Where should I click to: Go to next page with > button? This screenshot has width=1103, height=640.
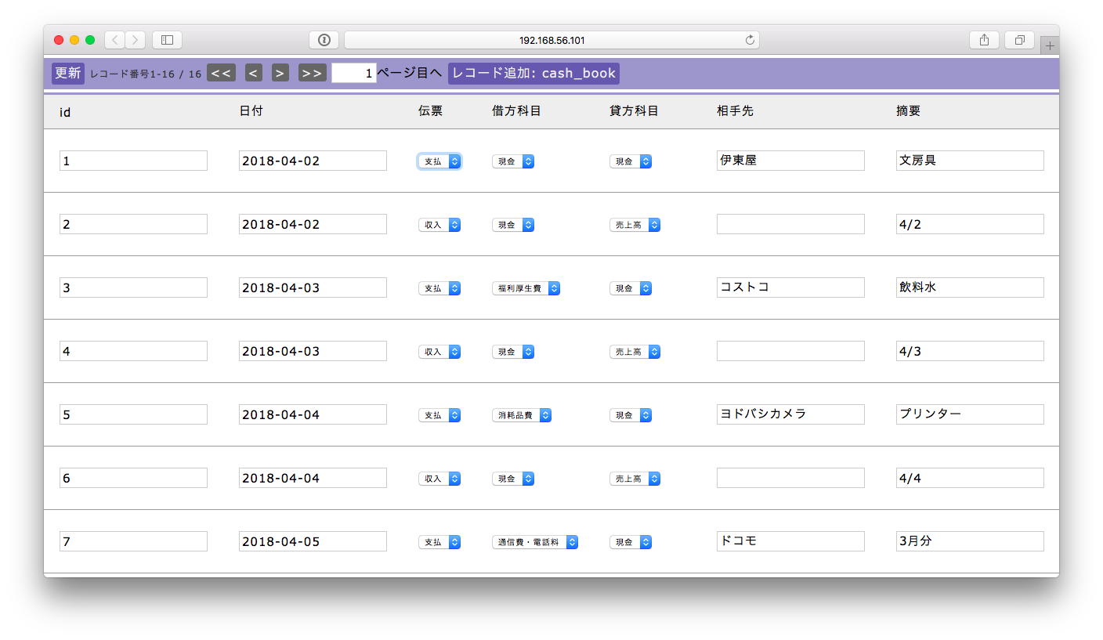[280, 73]
